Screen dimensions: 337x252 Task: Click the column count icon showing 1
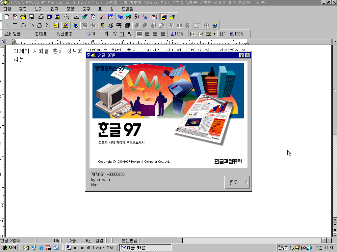[222, 34]
